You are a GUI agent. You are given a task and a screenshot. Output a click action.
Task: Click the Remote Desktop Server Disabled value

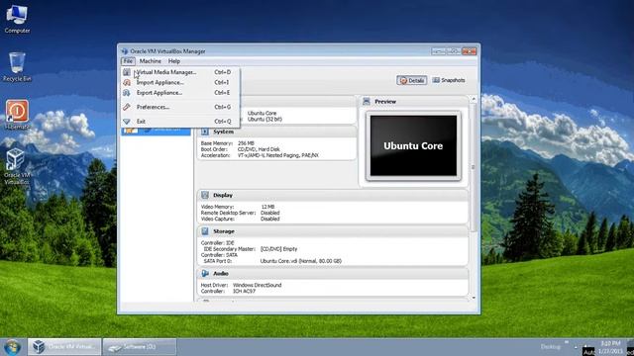pos(270,213)
